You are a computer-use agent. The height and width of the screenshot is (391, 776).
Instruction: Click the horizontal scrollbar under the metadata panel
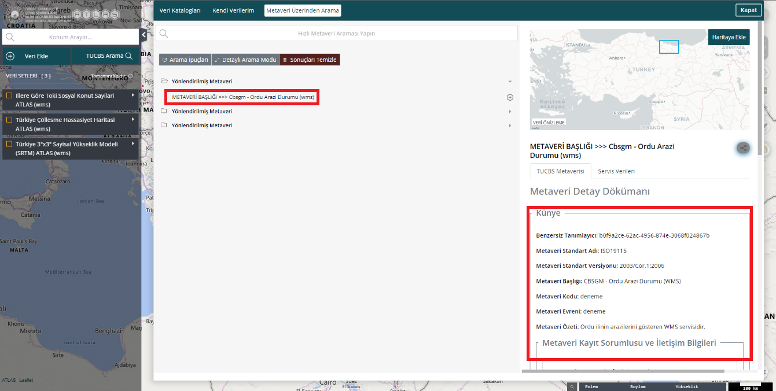(623, 371)
